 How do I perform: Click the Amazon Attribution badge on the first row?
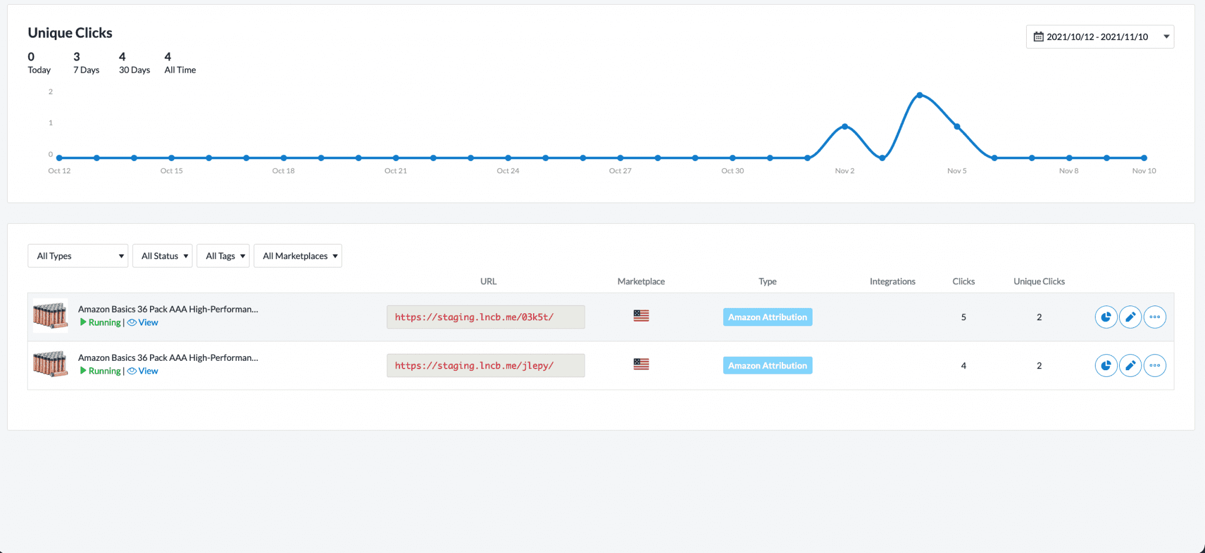[767, 317]
